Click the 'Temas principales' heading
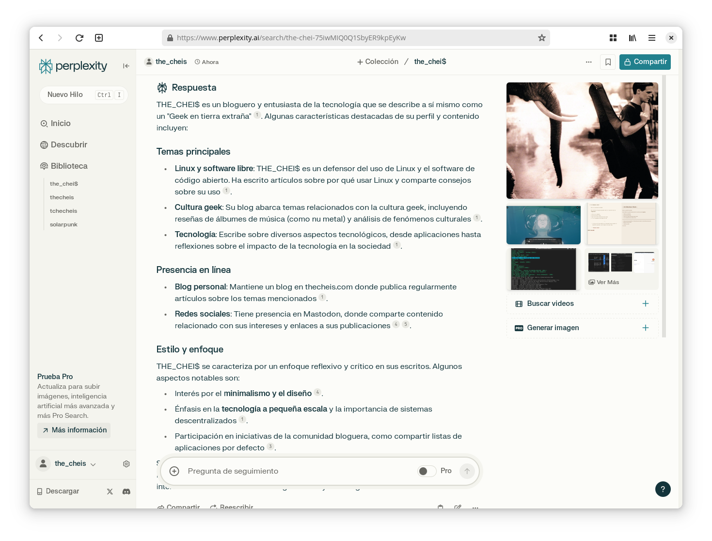Image resolution: width=712 pixels, height=541 pixels. [193, 152]
